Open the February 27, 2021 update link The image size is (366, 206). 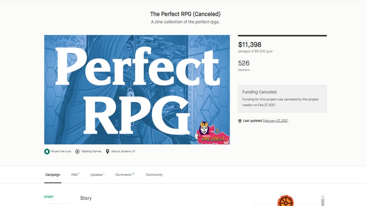click(x=275, y=121)
